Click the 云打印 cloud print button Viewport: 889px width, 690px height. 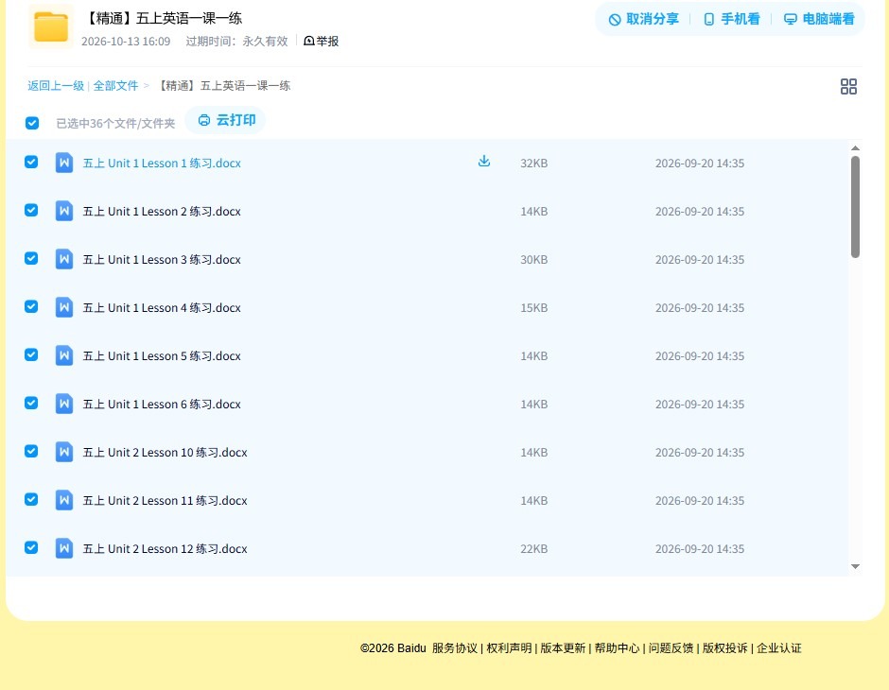tap(226, 120)
